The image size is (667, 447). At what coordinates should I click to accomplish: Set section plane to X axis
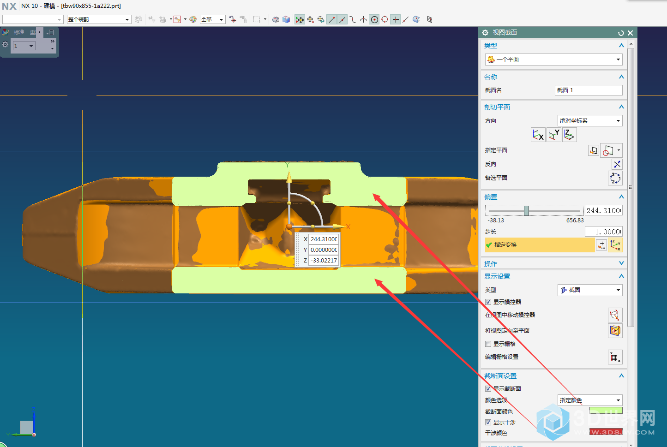[538, 135]
